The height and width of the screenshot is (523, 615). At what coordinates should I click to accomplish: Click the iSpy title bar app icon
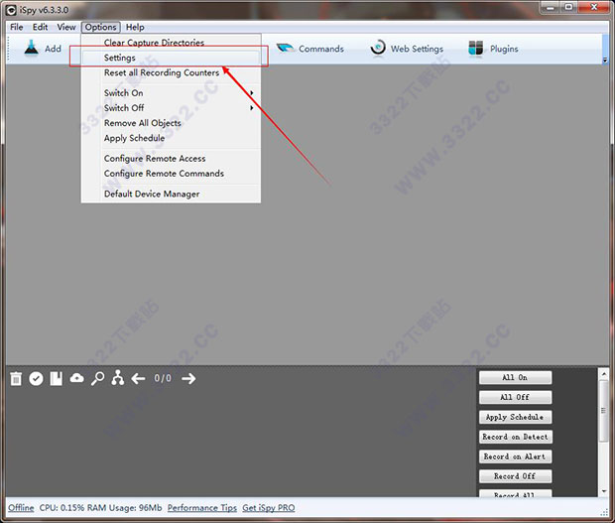11,10
